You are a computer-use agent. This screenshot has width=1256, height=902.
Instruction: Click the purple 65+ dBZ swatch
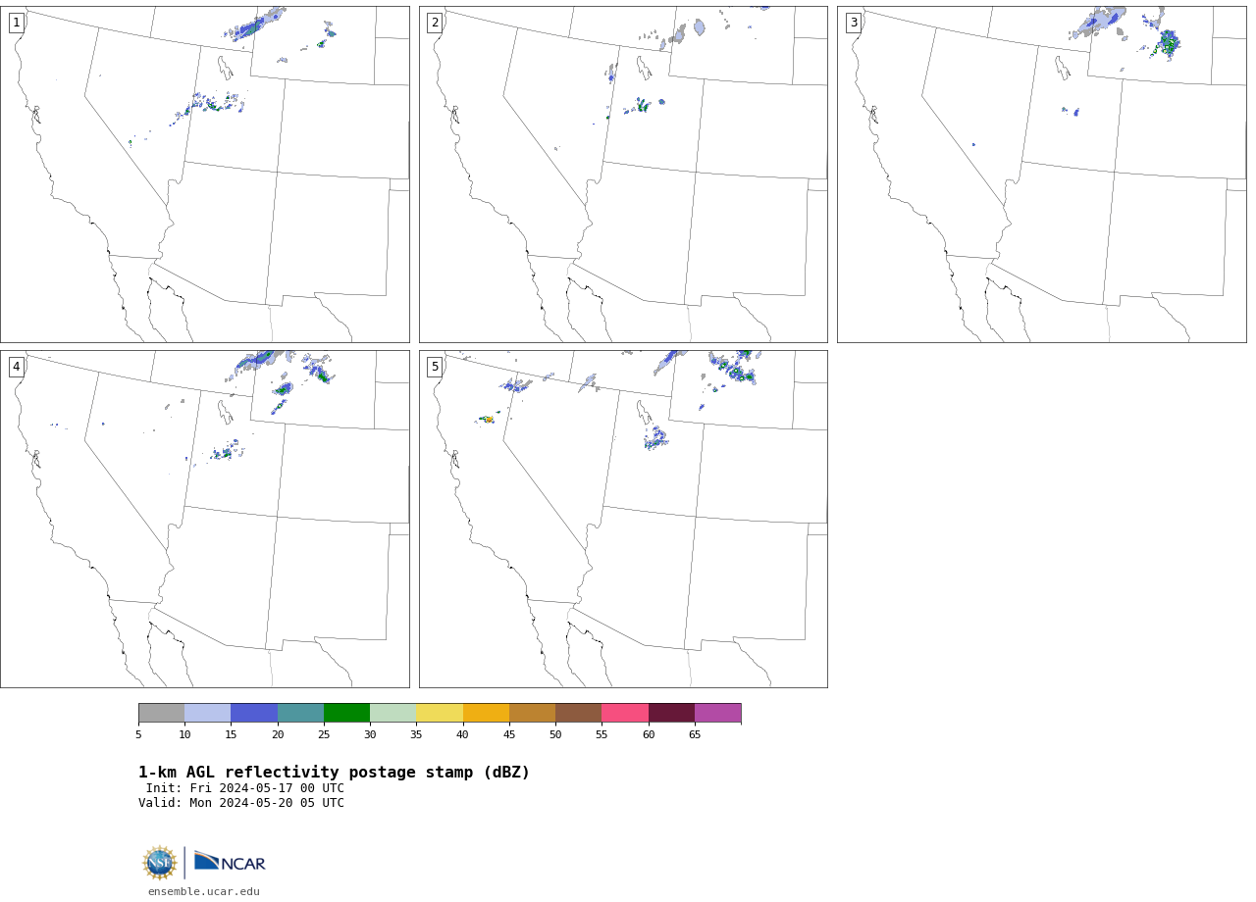point(717,713)
